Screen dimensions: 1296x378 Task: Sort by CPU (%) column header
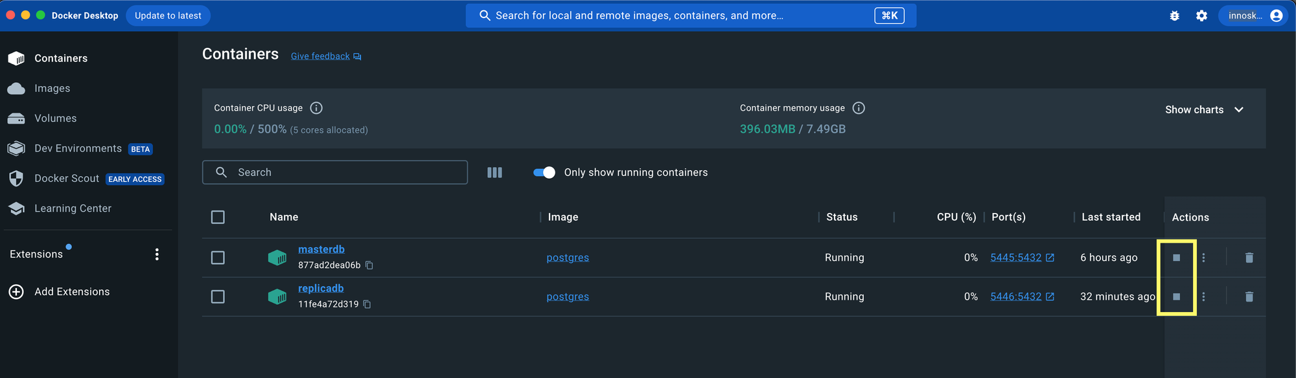click(956, 217)
